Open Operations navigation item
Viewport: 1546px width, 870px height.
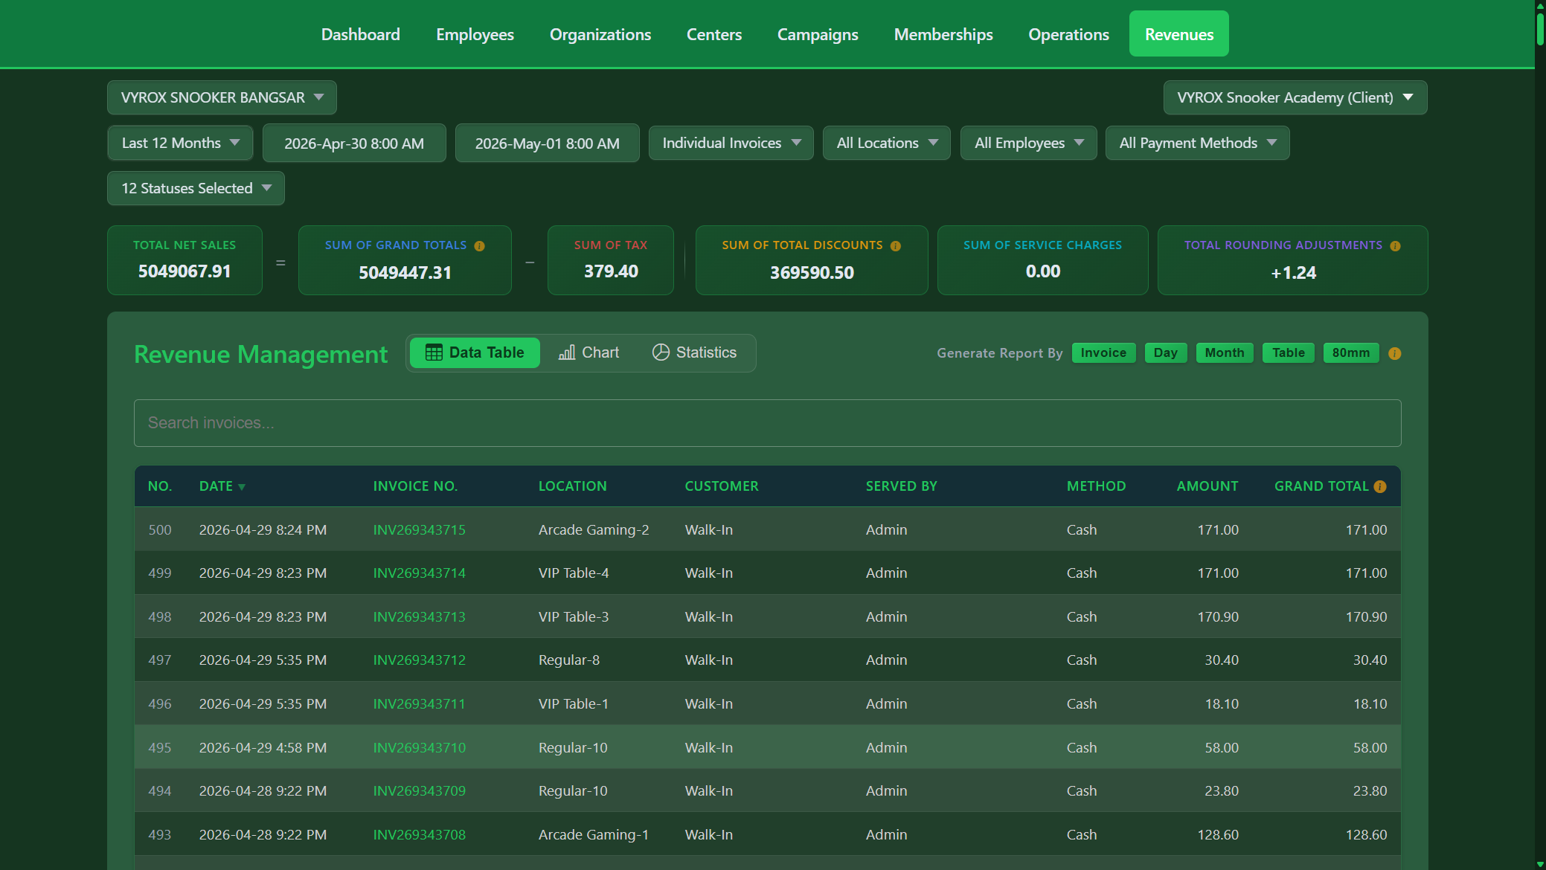tap(1068, 34)
